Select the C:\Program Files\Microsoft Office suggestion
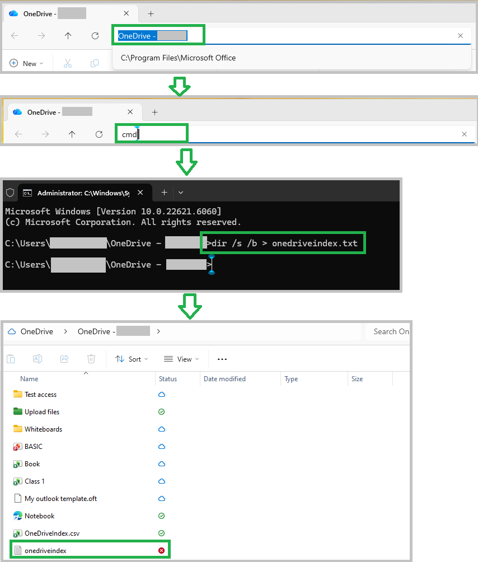 coord(178,58)
